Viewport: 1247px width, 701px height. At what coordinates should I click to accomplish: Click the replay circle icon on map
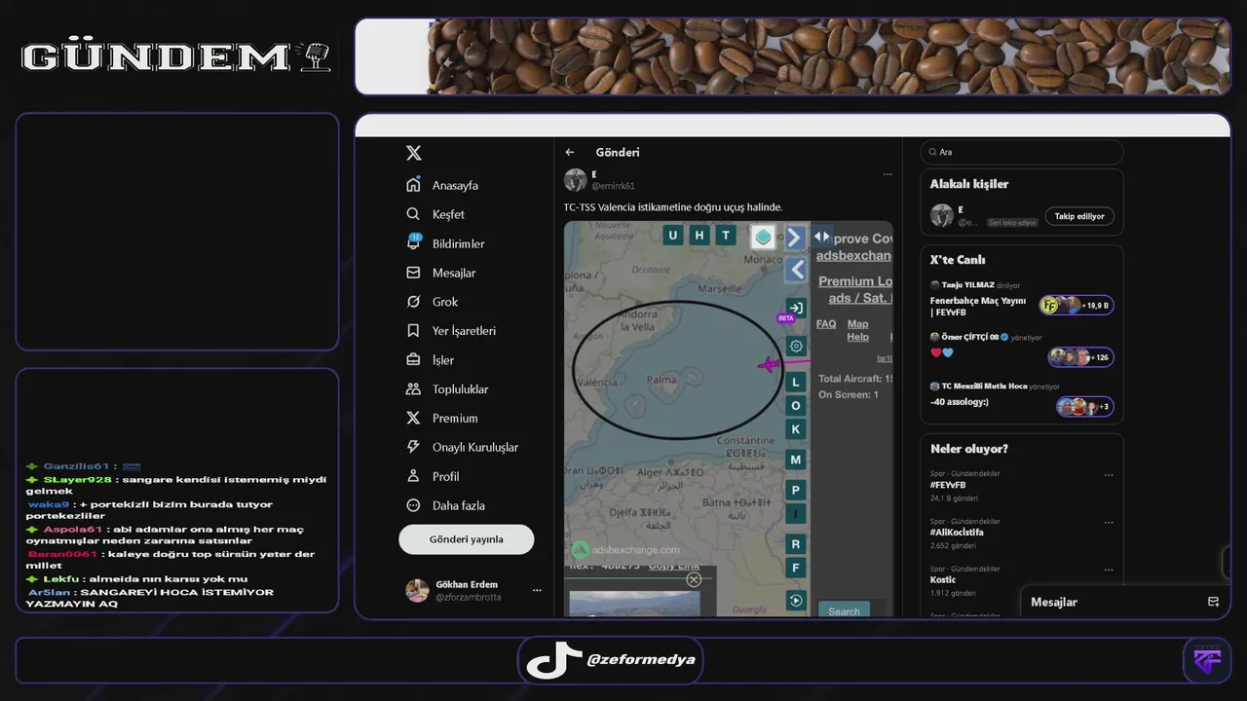796,601
